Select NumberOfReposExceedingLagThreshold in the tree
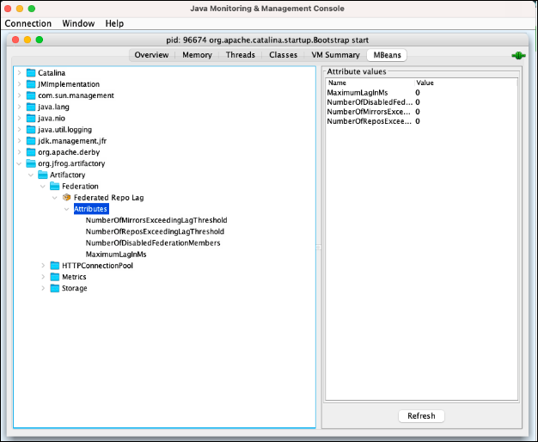This screenshot has width=538, height=442. (x=155, y=231)
